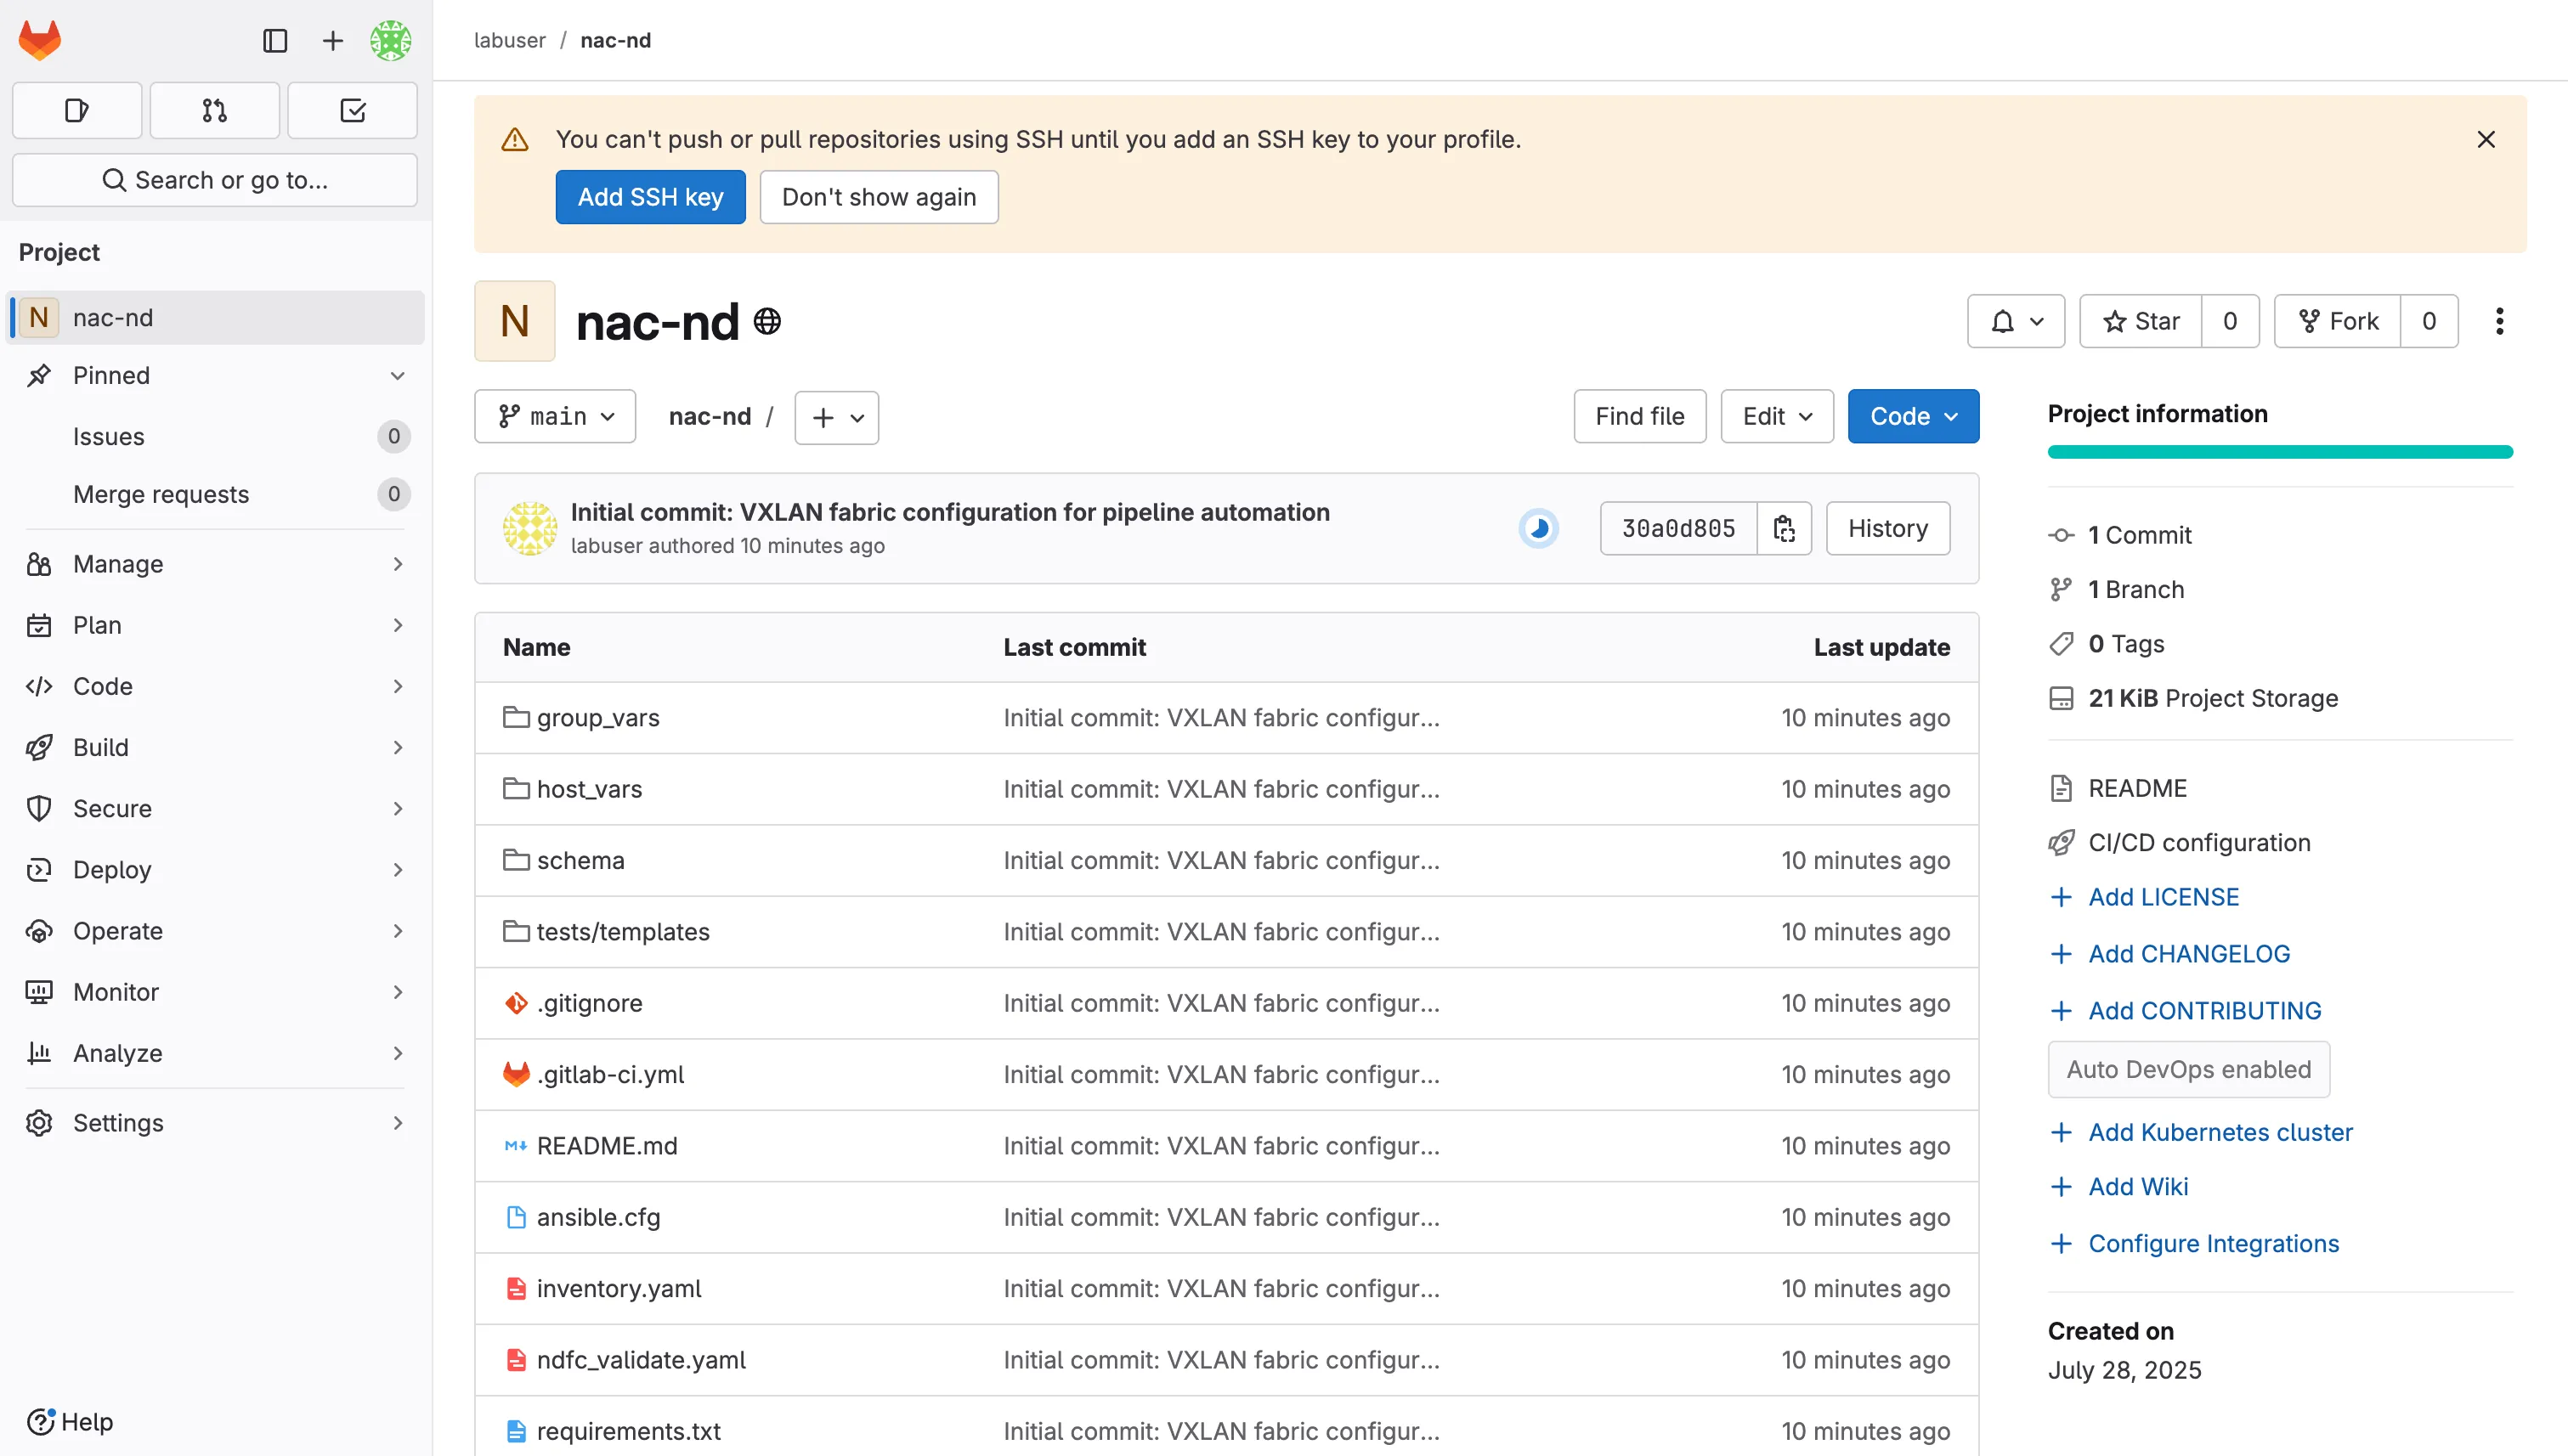
Task: View pipeline status icon next to commit
Action: [x=1537, y=528]
